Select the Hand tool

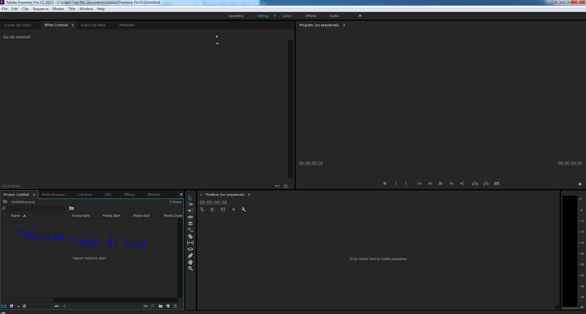[190, 262]
